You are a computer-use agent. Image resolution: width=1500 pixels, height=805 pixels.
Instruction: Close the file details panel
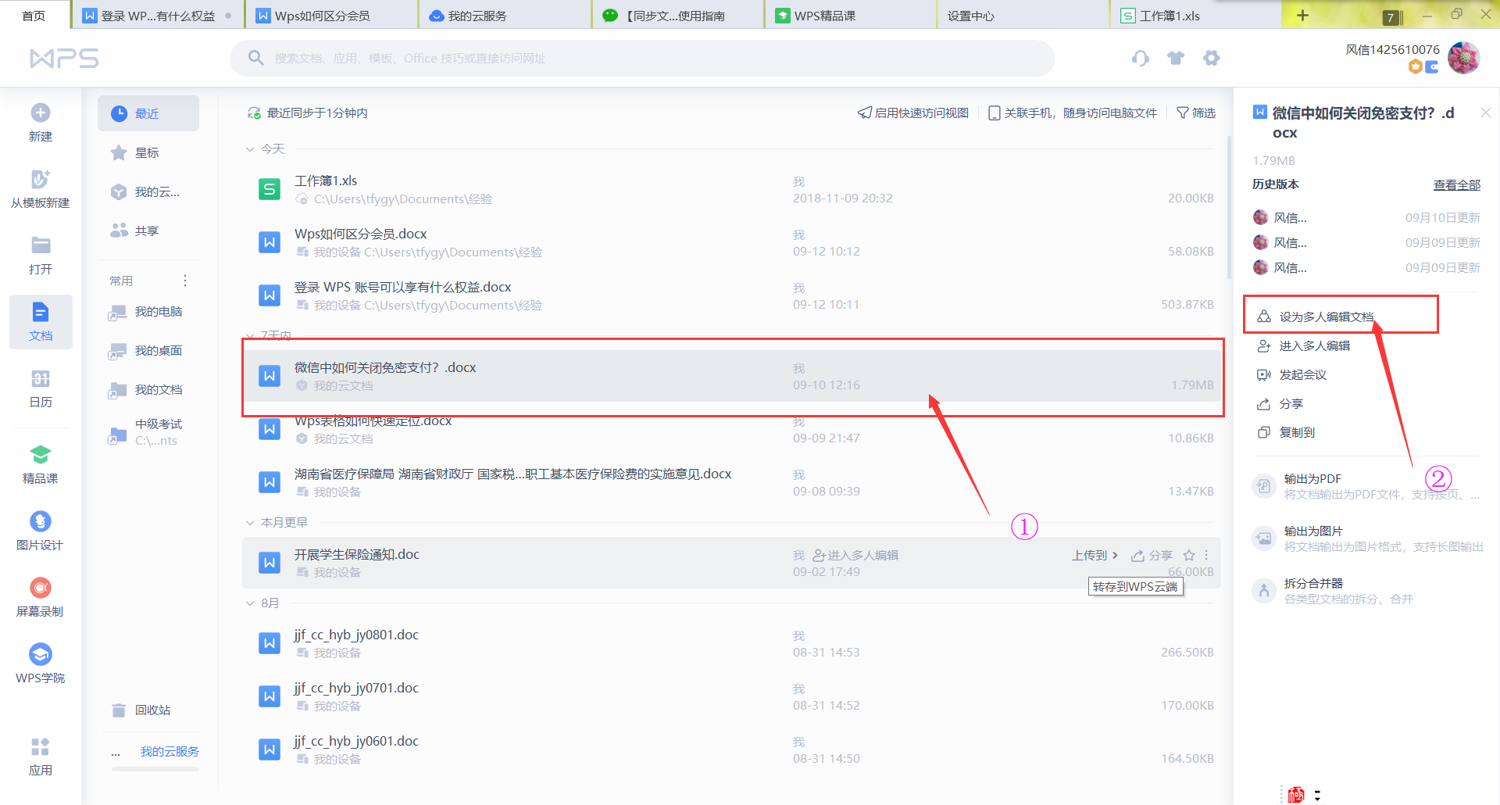[1486, 113]
